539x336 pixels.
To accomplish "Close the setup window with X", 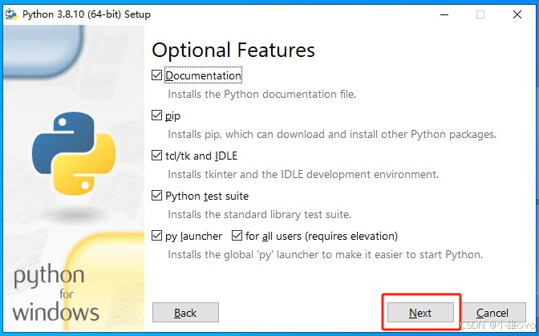I will tap(517, 14).
